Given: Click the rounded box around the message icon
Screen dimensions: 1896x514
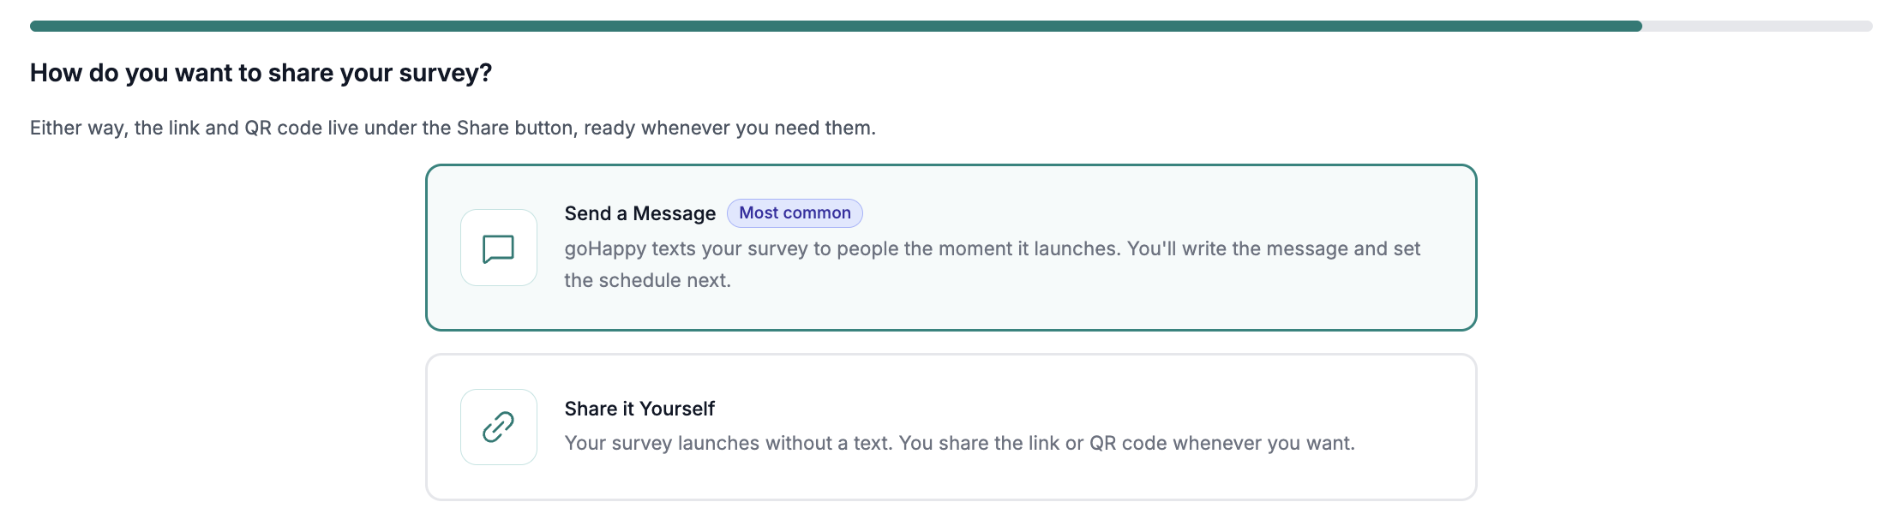Looking at the screenshot, I should [x=498, y=248].
